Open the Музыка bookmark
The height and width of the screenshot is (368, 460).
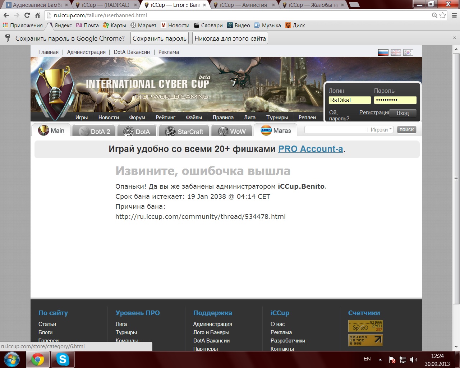pos(268,26)
